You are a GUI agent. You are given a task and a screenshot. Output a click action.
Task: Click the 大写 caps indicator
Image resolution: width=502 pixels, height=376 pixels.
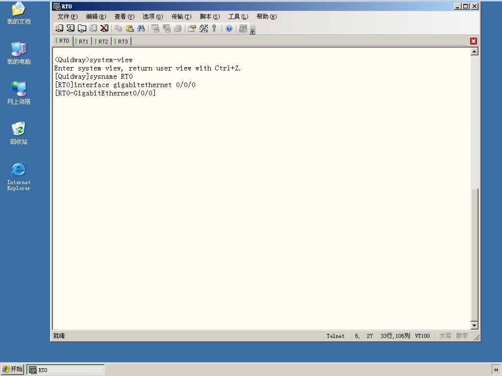coord(445,336)
